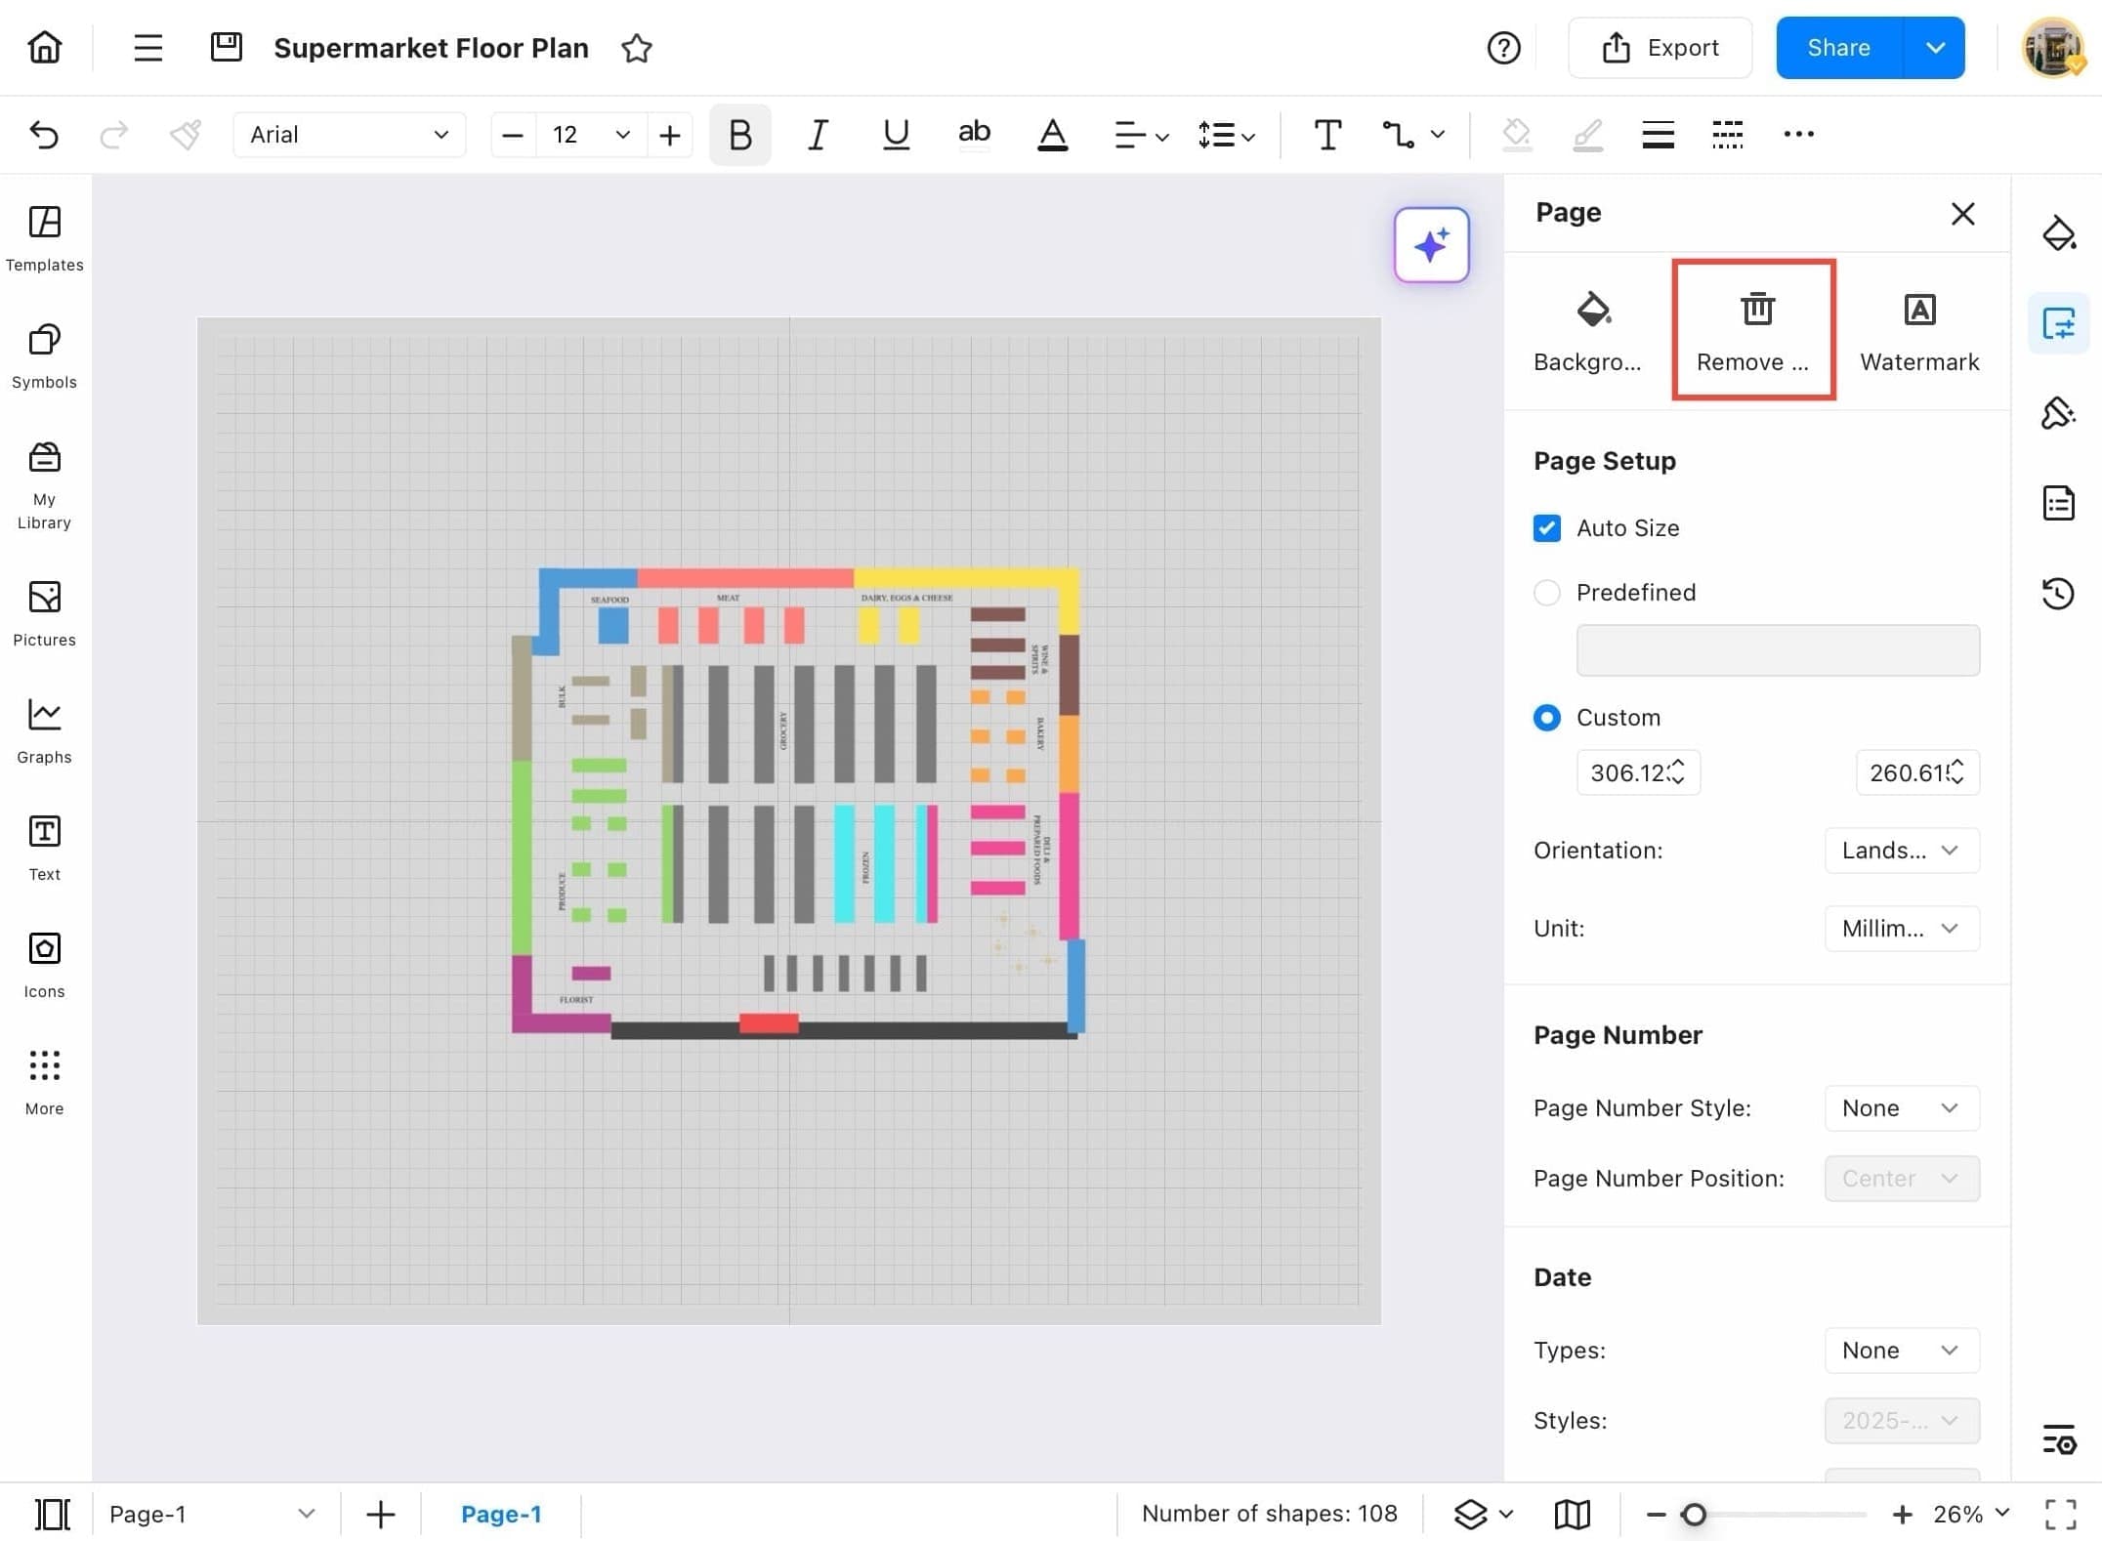Select the Predefined radio button
Image resolution: width=2102 pixels, height=1541 pixels.
click(x=1546, y=593)
